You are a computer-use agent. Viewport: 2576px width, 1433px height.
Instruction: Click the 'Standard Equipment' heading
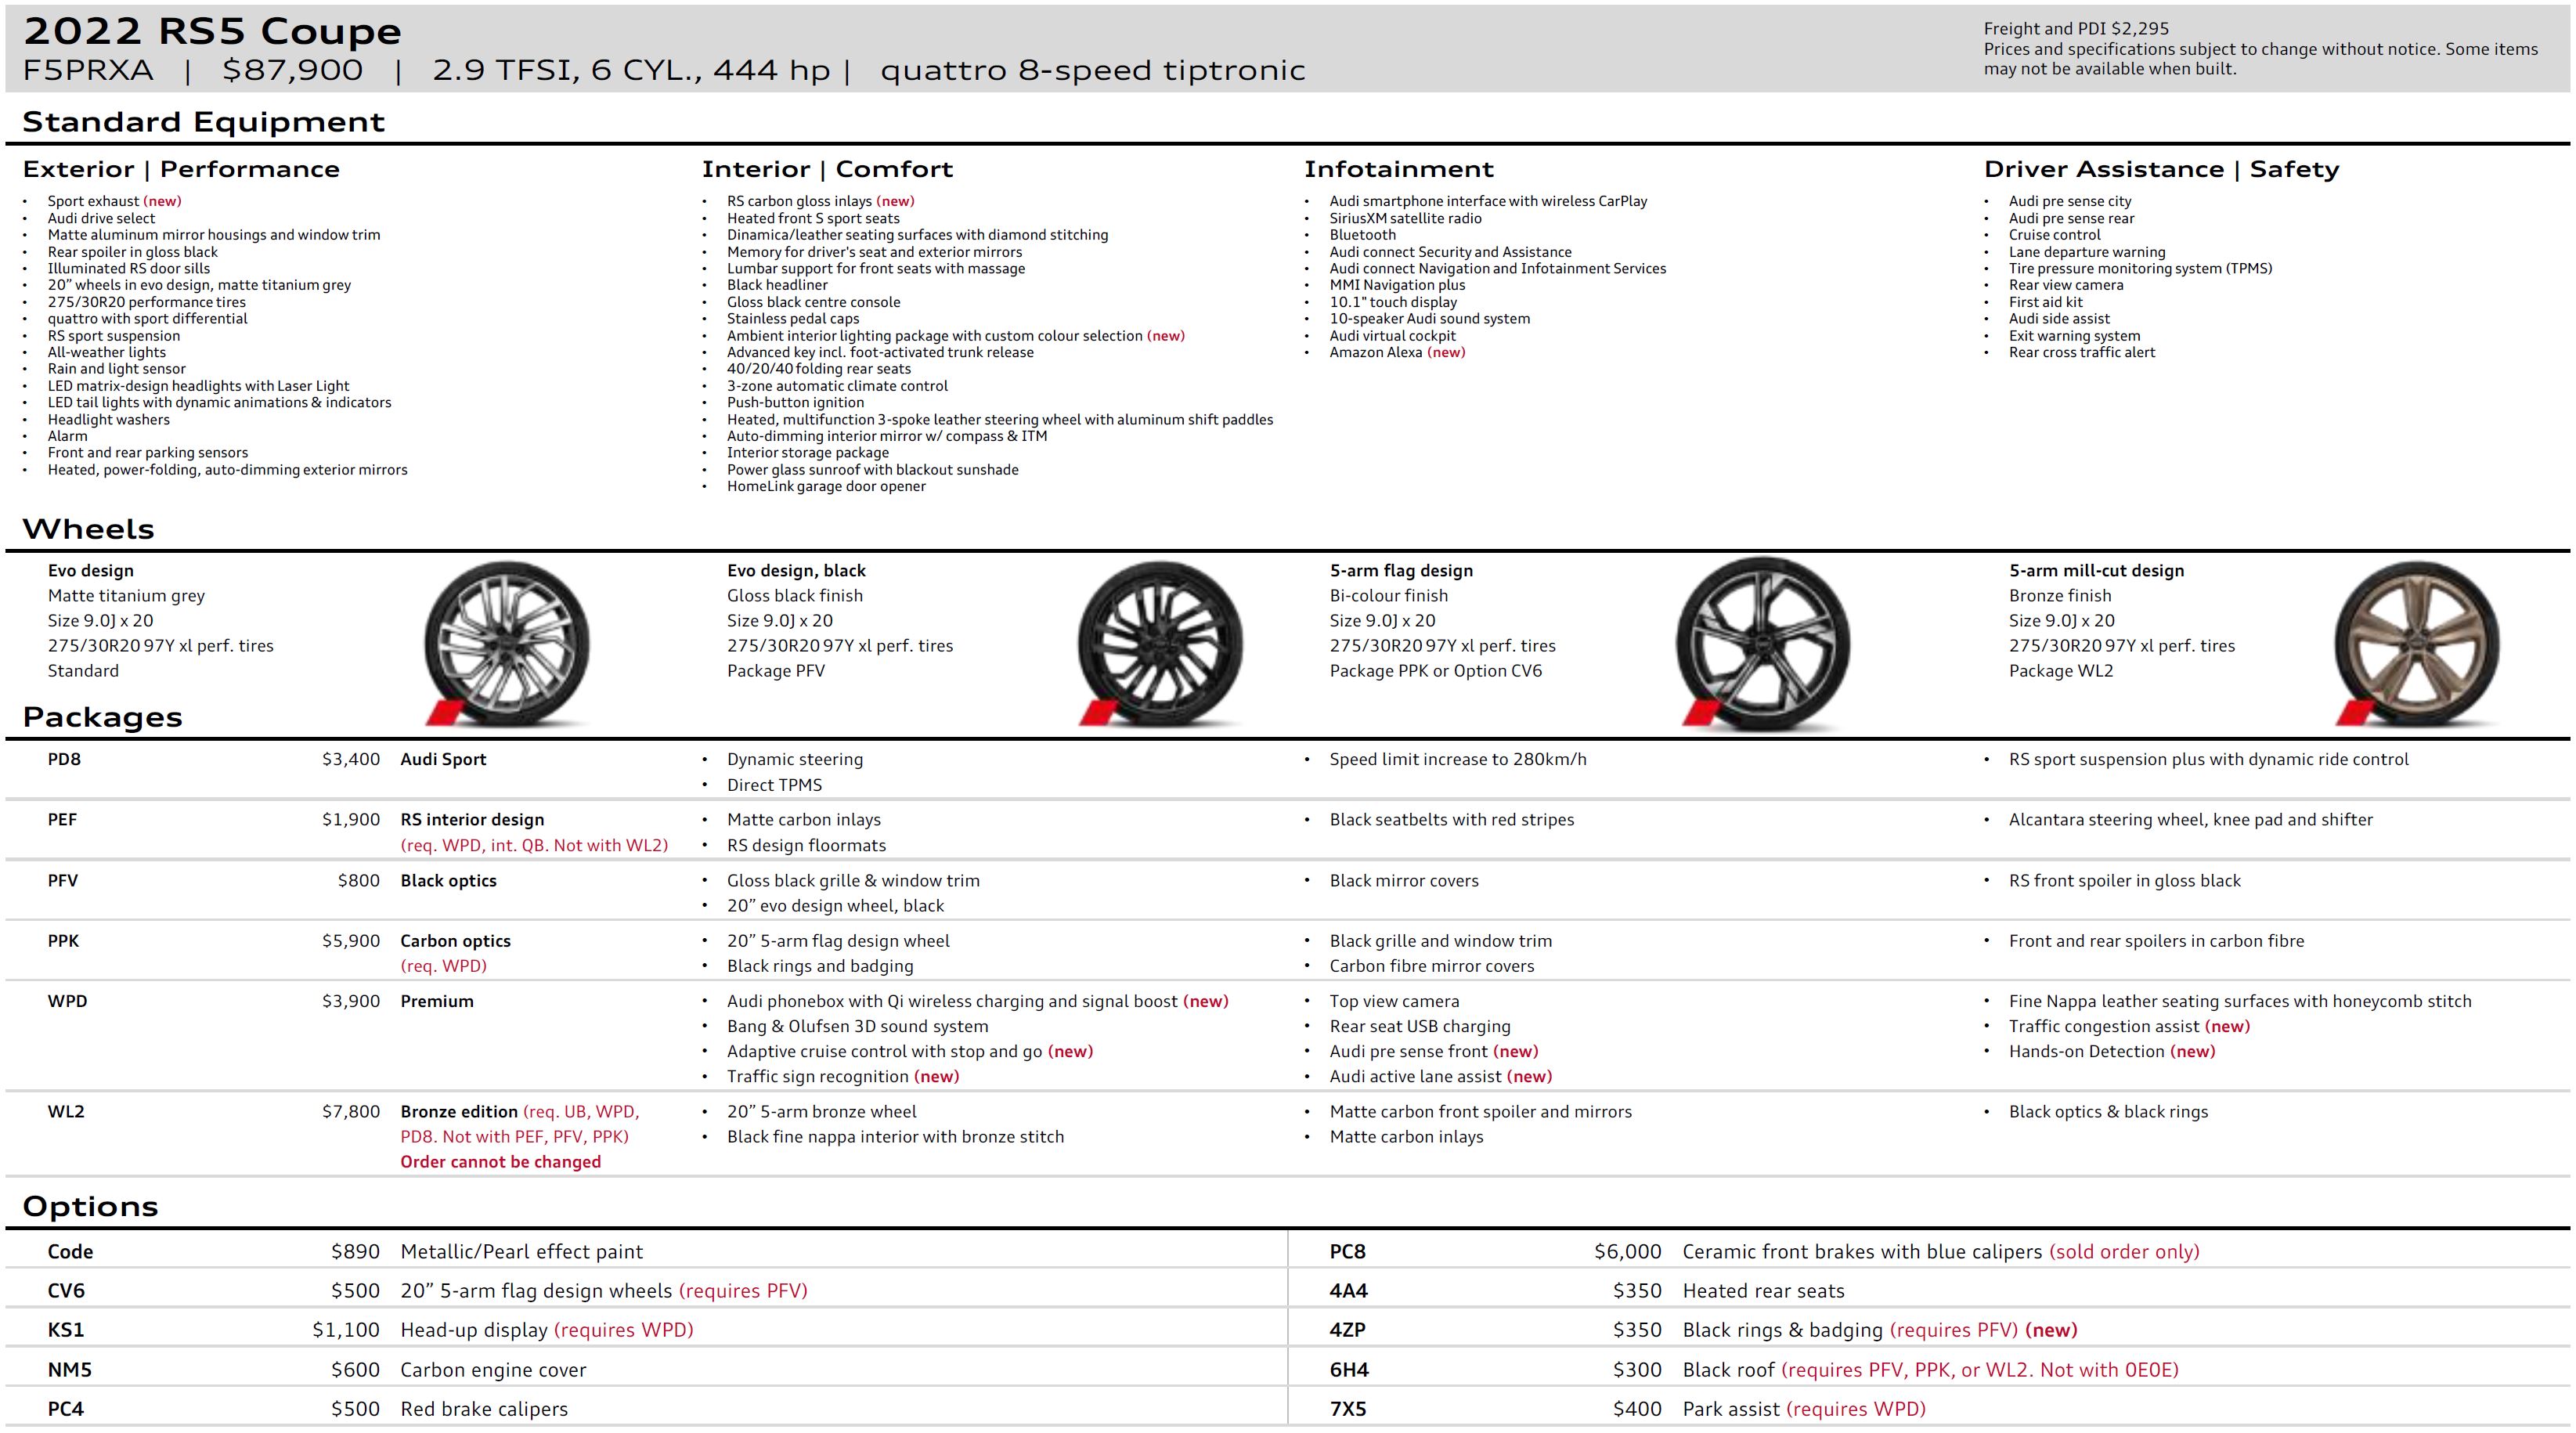pos(203,122)
